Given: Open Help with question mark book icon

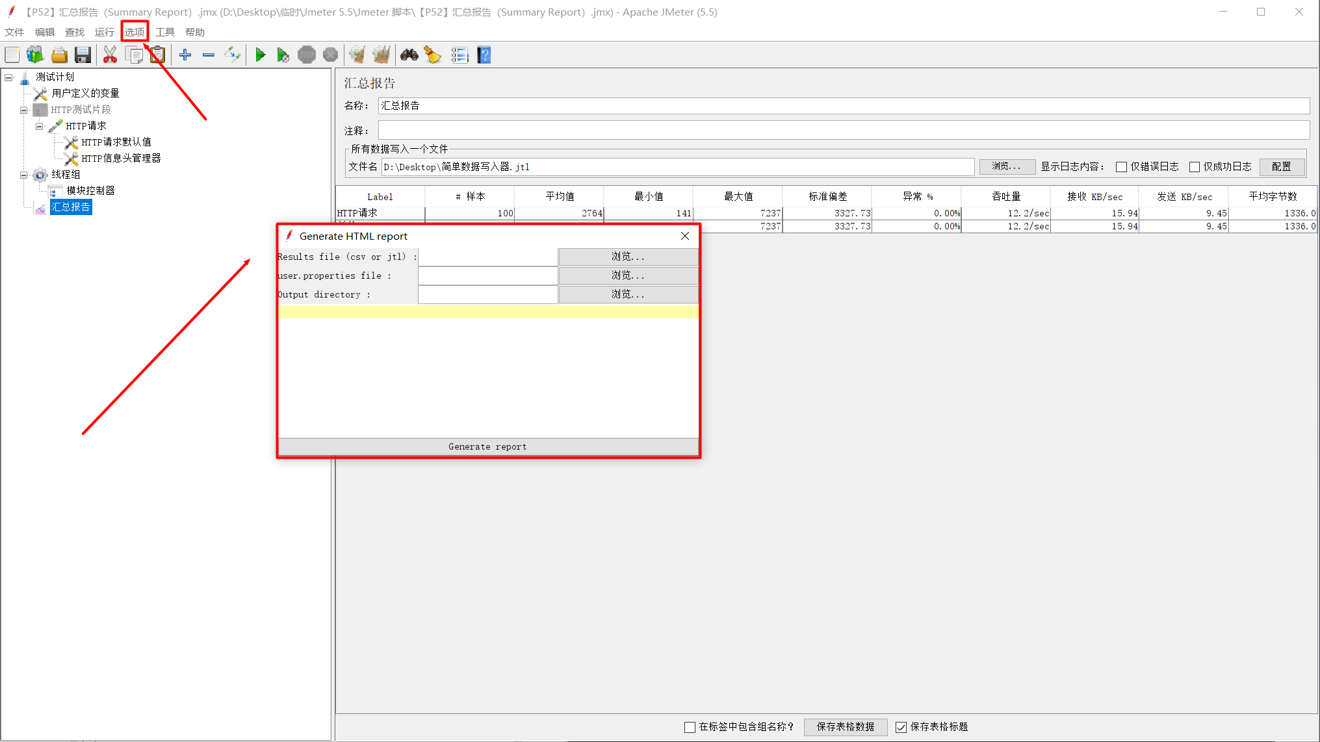Looking at the screenshot, I should click(x=484, y=55).
